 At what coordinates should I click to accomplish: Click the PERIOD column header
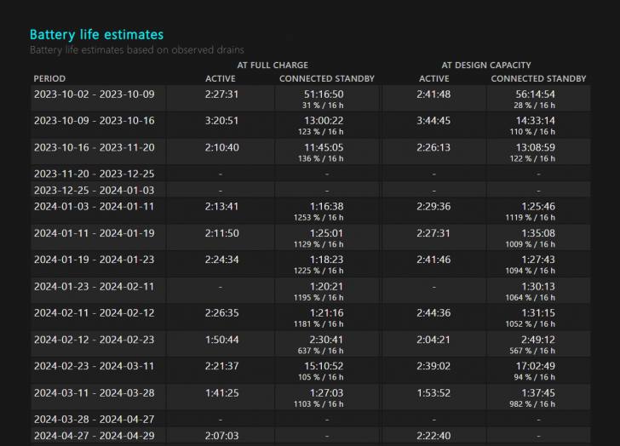click(x=49, y=79)
